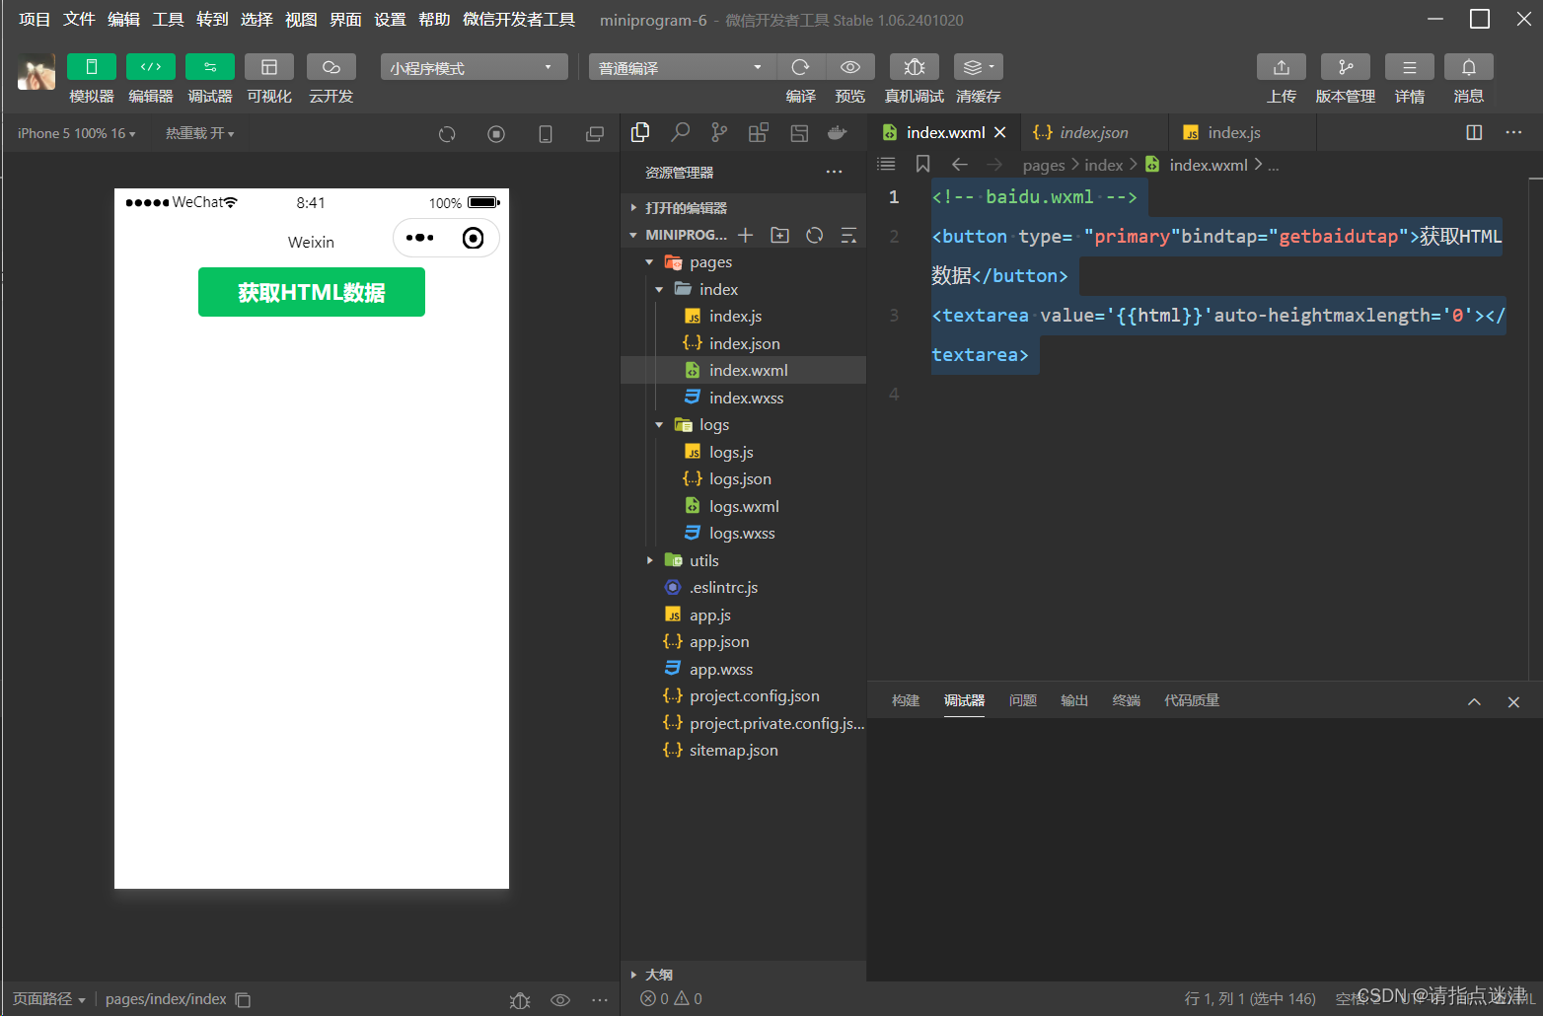The width and height of the screenshot is (1543, 1016).
Task: Open the Tools menu
Action: tap(168, 19)
